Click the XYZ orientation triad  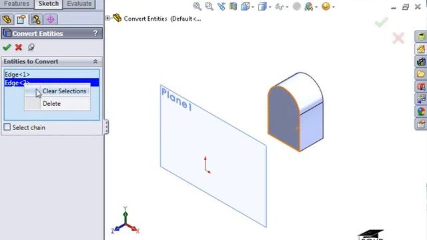125,221
